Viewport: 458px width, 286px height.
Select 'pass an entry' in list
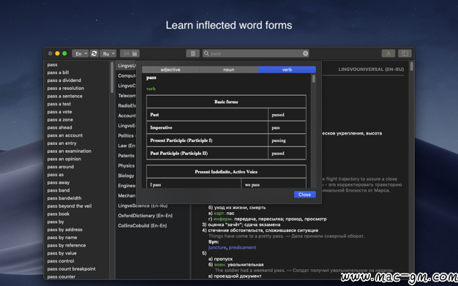pyautogui.click(x=62, y=143)
